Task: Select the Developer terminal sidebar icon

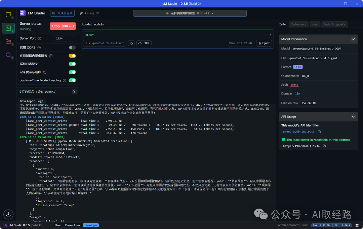Action: point(8,28)
